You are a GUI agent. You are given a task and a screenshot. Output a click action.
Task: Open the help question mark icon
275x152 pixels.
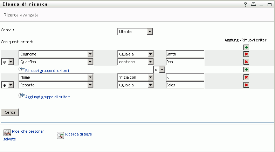tap(246, 5)
